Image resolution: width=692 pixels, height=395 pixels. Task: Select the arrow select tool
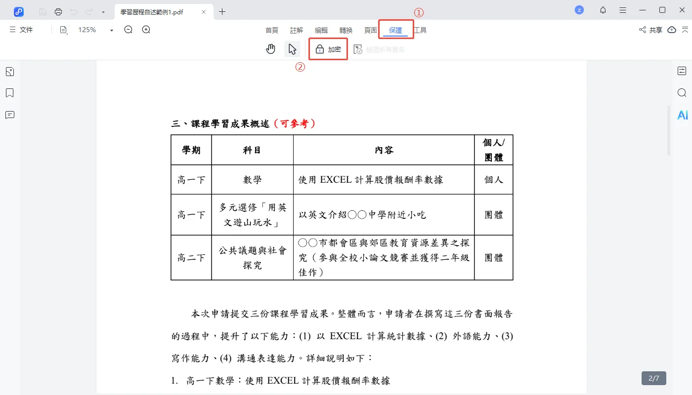292,49
